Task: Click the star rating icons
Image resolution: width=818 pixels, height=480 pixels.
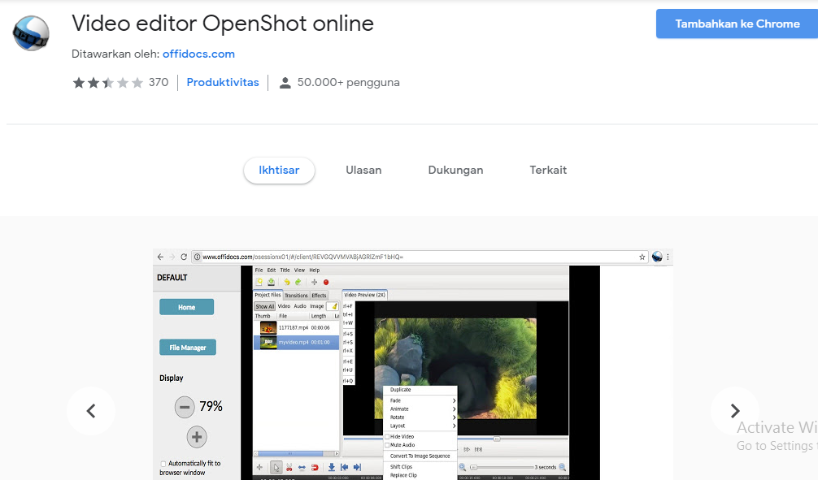Action: click(108, 82)
